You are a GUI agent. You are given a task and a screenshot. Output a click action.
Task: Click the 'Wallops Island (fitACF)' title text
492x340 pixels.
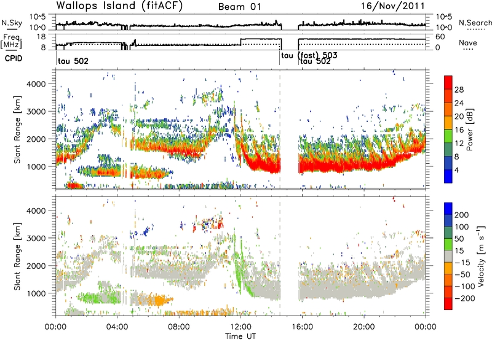119,6
